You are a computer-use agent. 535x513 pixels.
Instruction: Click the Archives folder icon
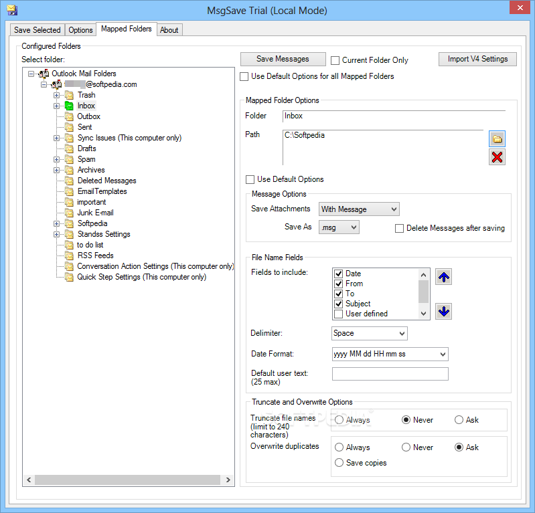(x=69, y=170)
